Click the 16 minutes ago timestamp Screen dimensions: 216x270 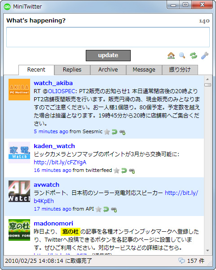pos(53,170)
